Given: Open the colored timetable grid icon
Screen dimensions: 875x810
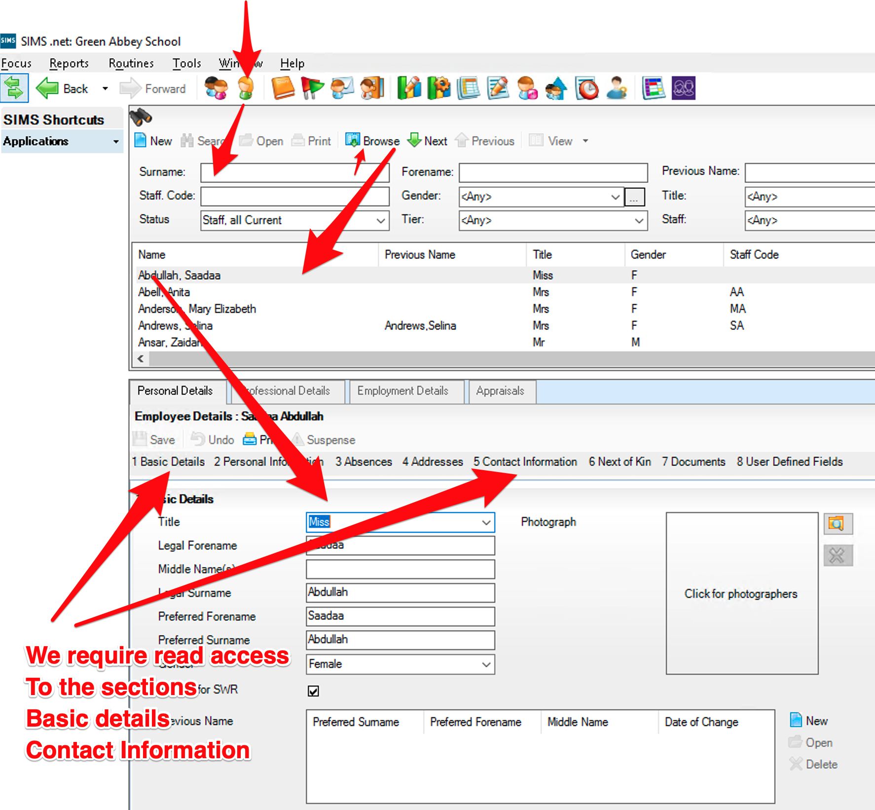Looking at the screenshot, I should tap(654, 88).
